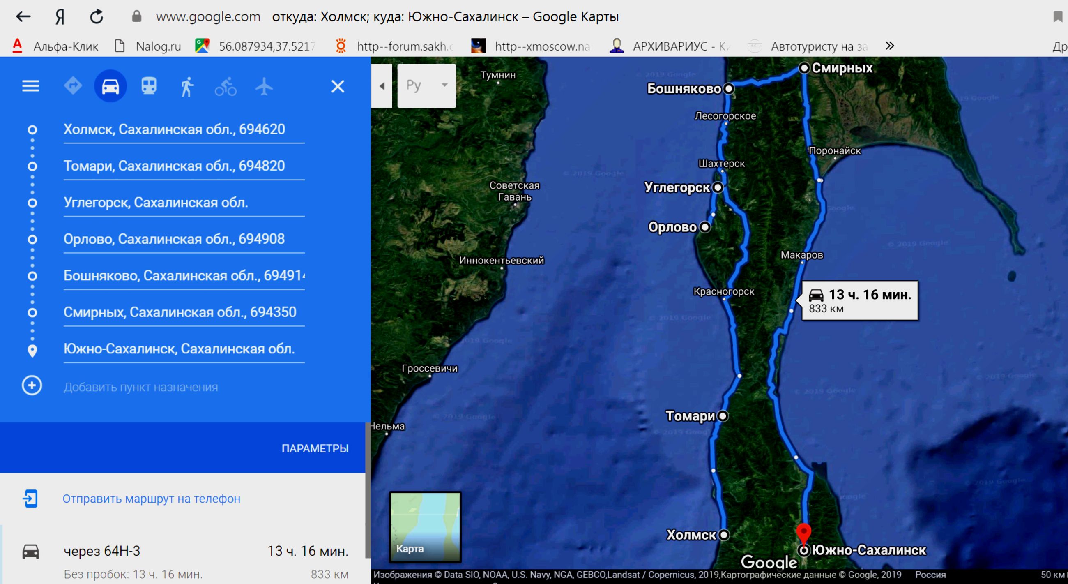This screenshot has width=1068, height=584.
Task: Reload the page with refresh icon
Action: [x=97, y=16]
